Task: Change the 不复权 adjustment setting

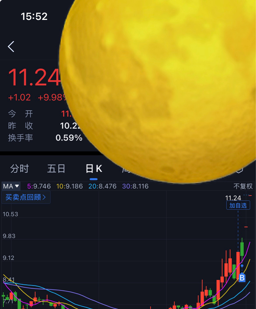Action: pyautogui.click(x=243, y=186)
